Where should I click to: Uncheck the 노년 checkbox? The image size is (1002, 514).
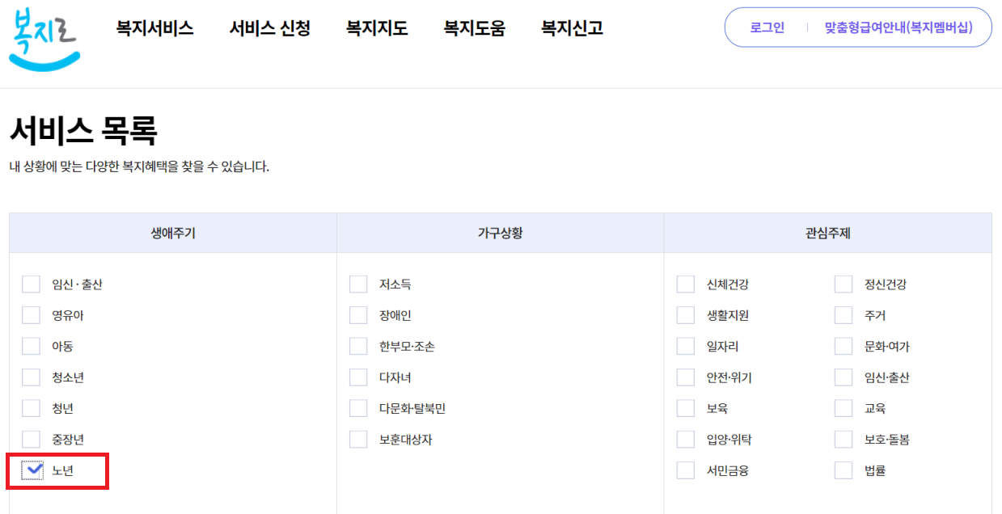[x=31, y=470]
